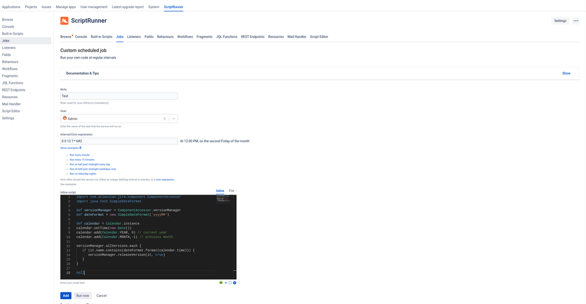The height and width of the screenshot is (304, 586).
Task: Open the JQL Functions tab
Action: pyautogui.click(x=226, y=37)
